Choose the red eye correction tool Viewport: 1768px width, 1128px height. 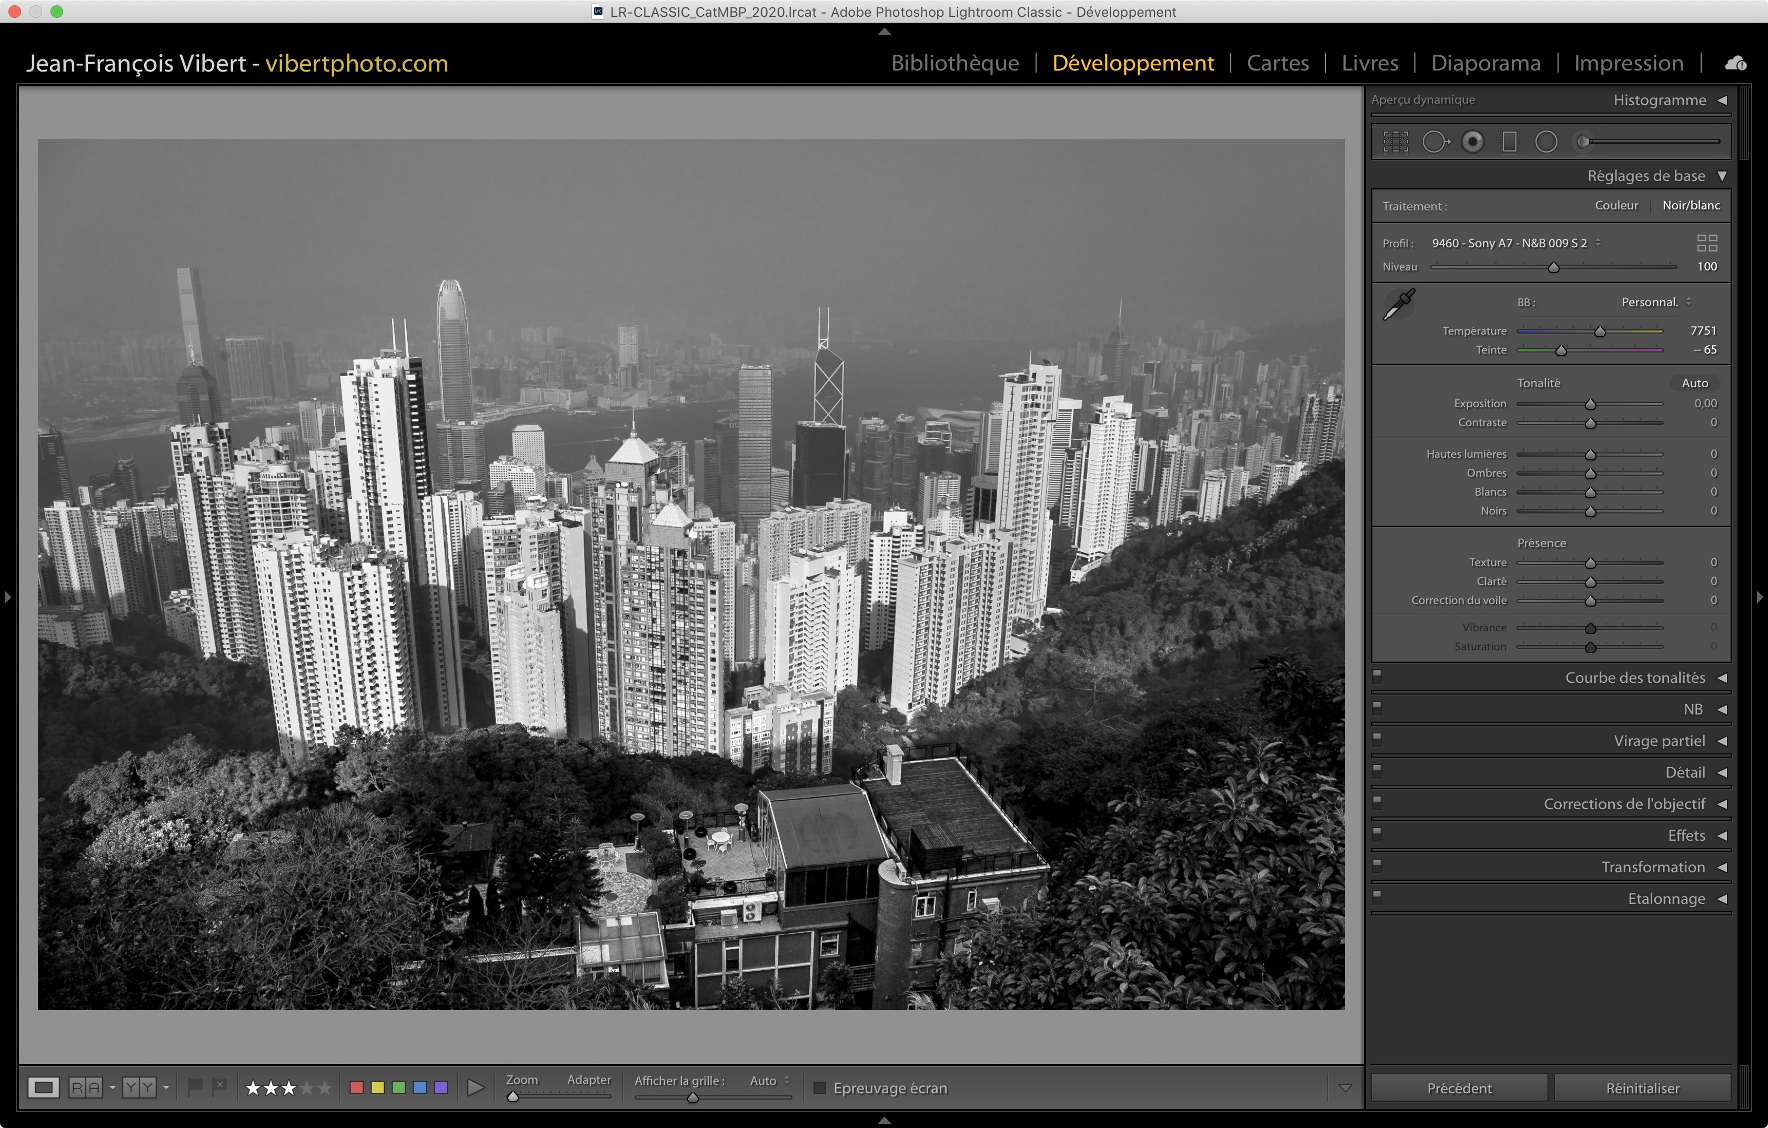(x=1472, y=142)
